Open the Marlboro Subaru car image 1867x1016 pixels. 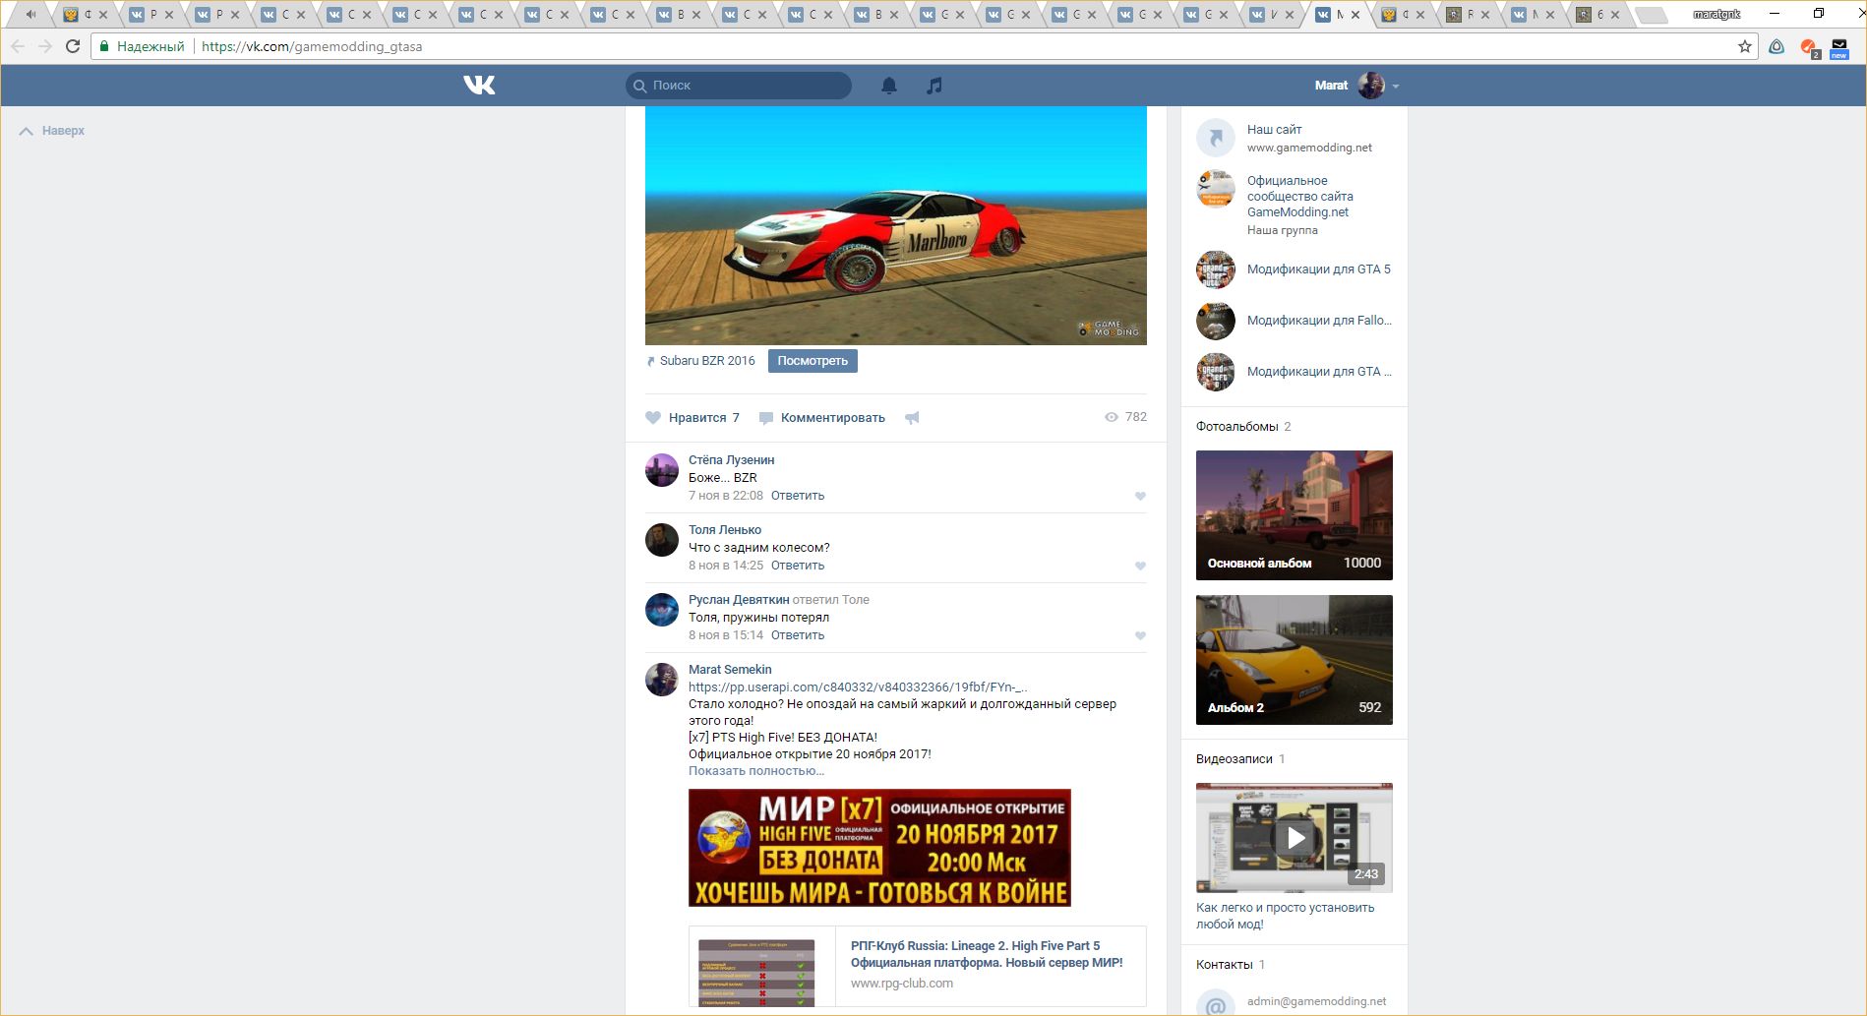(896, 225)
